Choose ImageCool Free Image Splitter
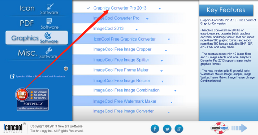 [x=121, y=60]
